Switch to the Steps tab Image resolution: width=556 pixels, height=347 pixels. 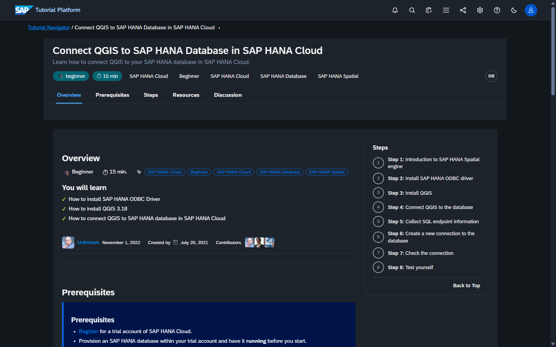tap(151, 95)
